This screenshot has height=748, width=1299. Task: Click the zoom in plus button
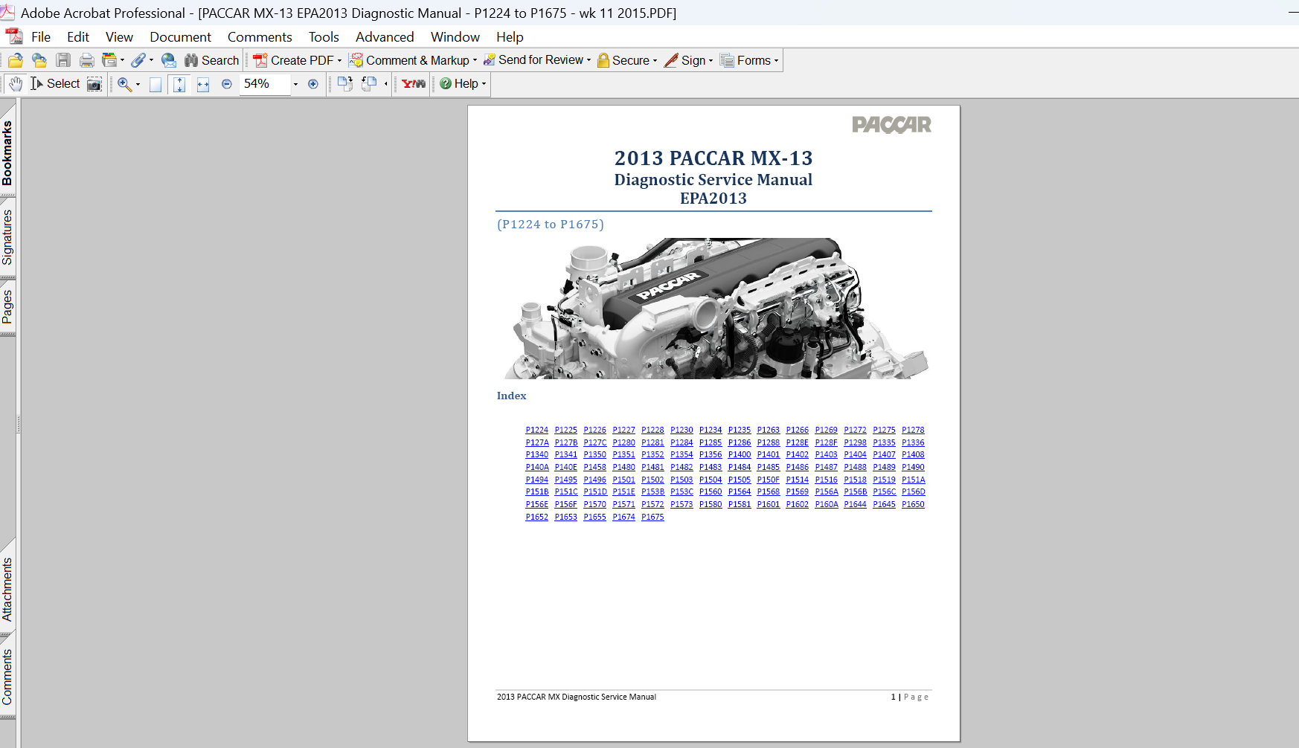tap(313, 84)
